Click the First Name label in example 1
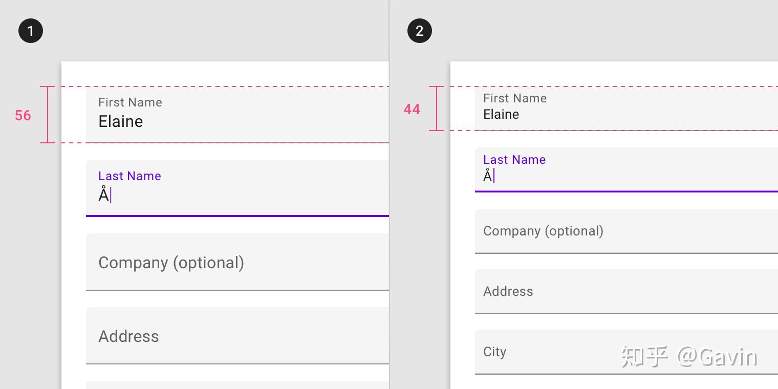This screenshot has width=778, height=389. tap(130, 102)
